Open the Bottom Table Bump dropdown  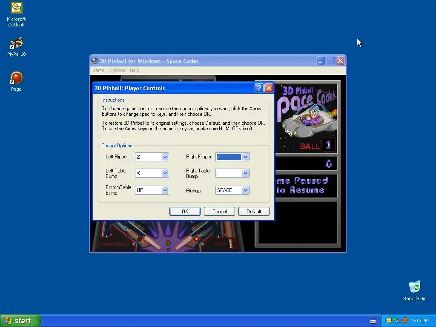tap(165, 190)
